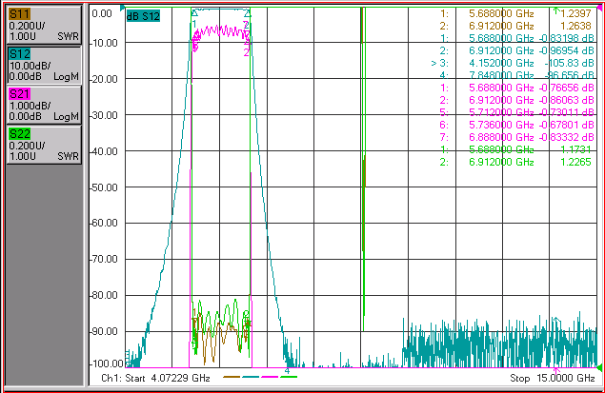The image size is (605, 393).
Task: Click green trace legend line at bottom
Action: 289,377
